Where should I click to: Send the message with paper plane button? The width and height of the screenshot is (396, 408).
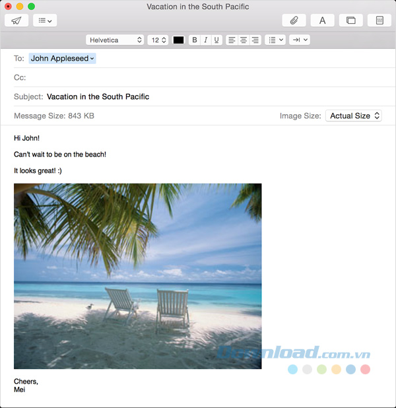tap(16, 20)
